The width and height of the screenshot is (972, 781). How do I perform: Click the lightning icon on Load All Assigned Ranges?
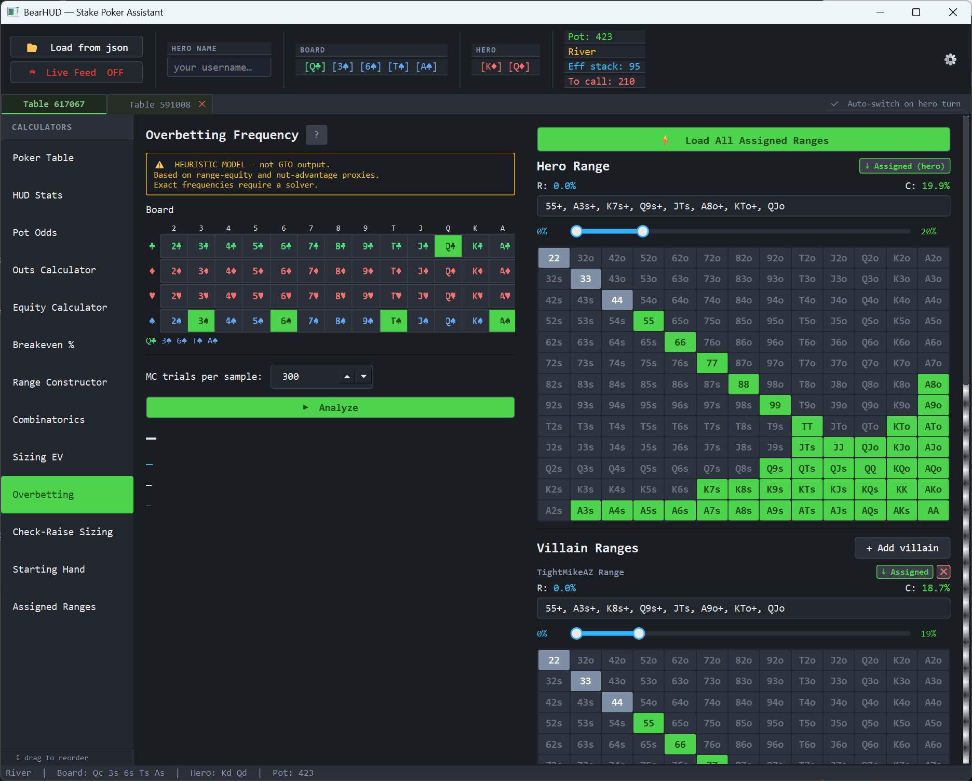(x=666, y=140)
